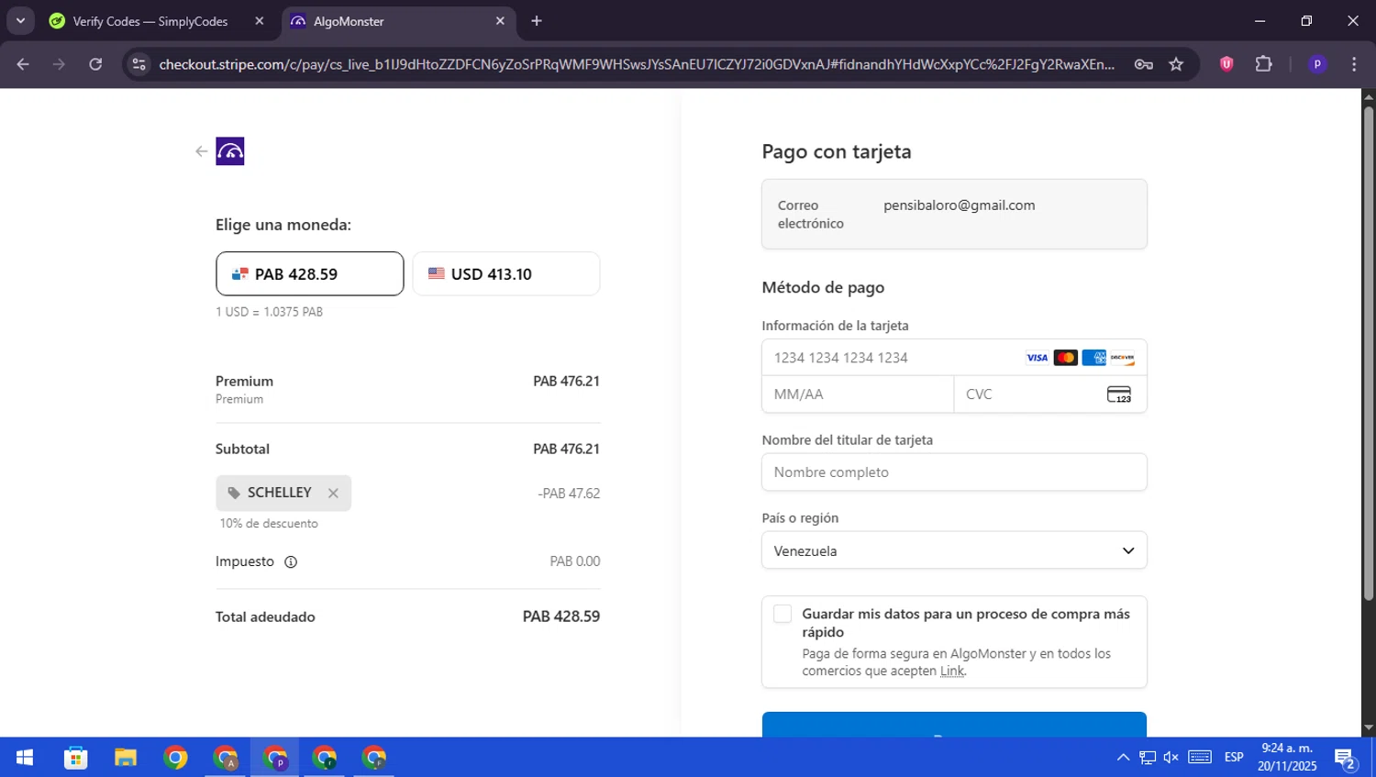This screenshot has width=1376, height=777.
Task: Open the uBlock shield extension
Action: click(x=1226, y=64)
